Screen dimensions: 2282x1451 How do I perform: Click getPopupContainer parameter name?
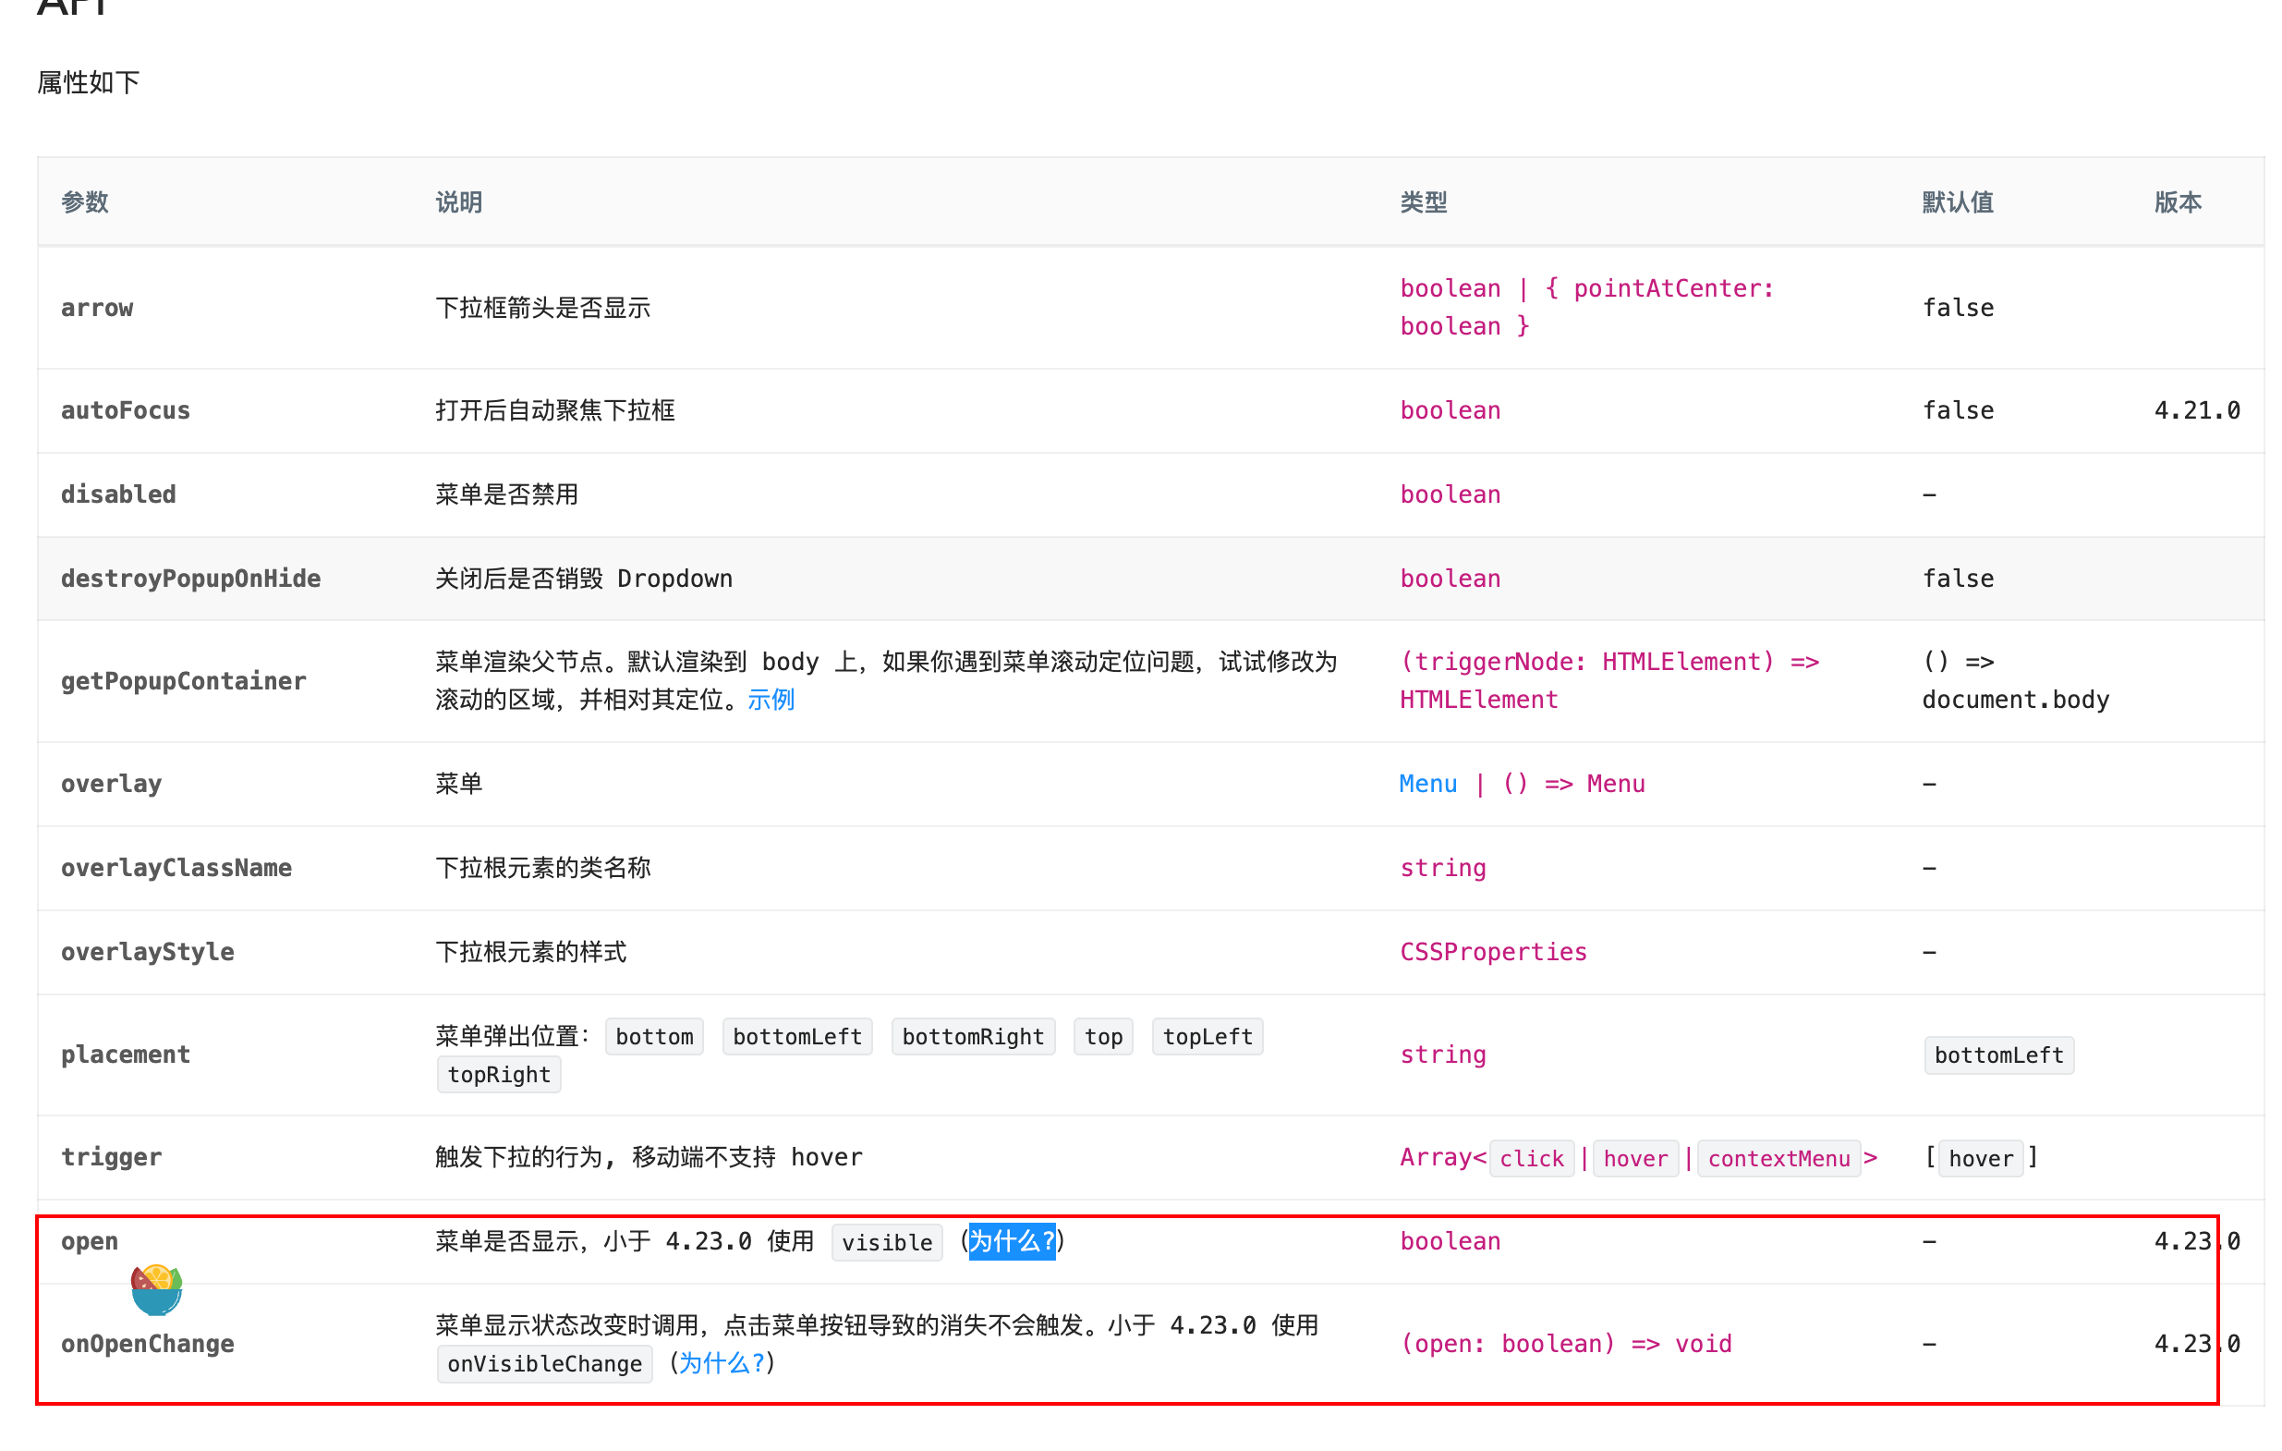click(x=184, y=681)
